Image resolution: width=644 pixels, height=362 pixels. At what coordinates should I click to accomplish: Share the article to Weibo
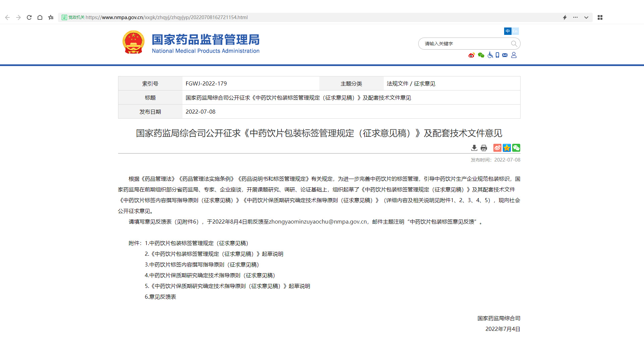497,148
